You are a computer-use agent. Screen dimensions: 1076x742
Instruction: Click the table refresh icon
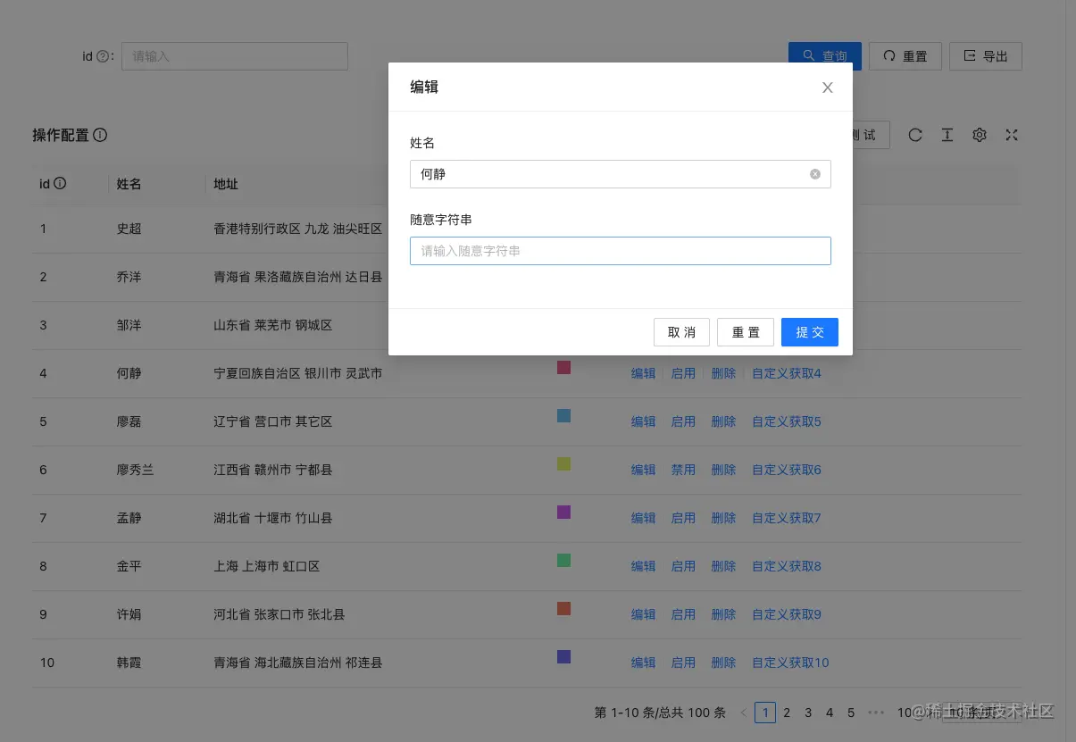(x=915, y=135)
